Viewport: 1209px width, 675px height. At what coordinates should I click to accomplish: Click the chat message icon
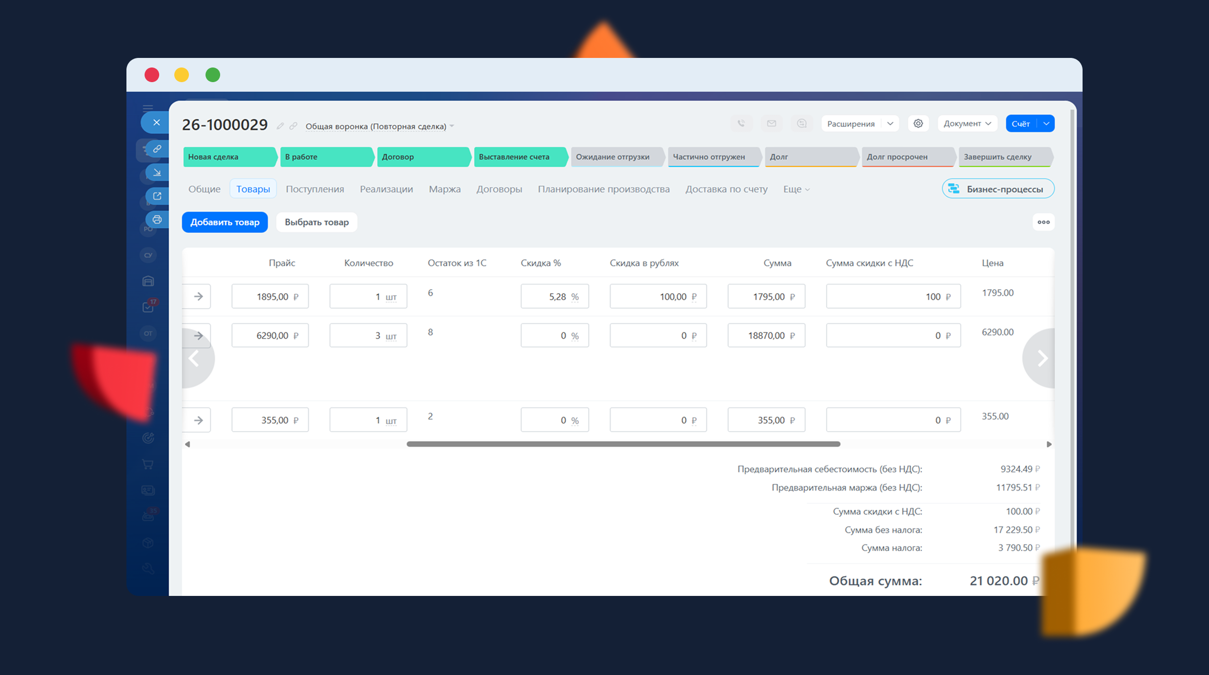801,123
